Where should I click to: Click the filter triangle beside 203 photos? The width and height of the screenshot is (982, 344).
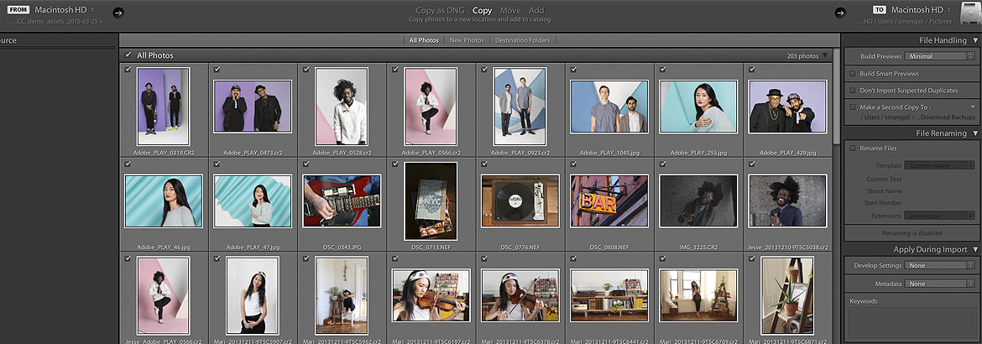point(825,56)
